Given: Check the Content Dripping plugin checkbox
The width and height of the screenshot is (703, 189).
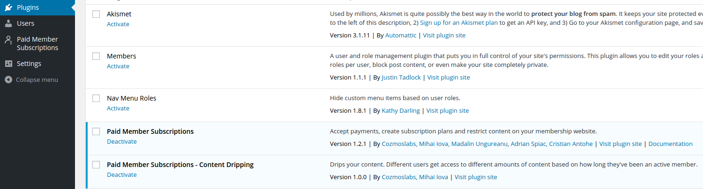Looking at the screenshot, I should pyautogui.click(x=96, y=165).
